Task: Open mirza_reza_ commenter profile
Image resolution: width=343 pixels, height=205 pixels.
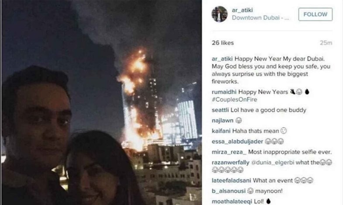Action: (229, 152)
